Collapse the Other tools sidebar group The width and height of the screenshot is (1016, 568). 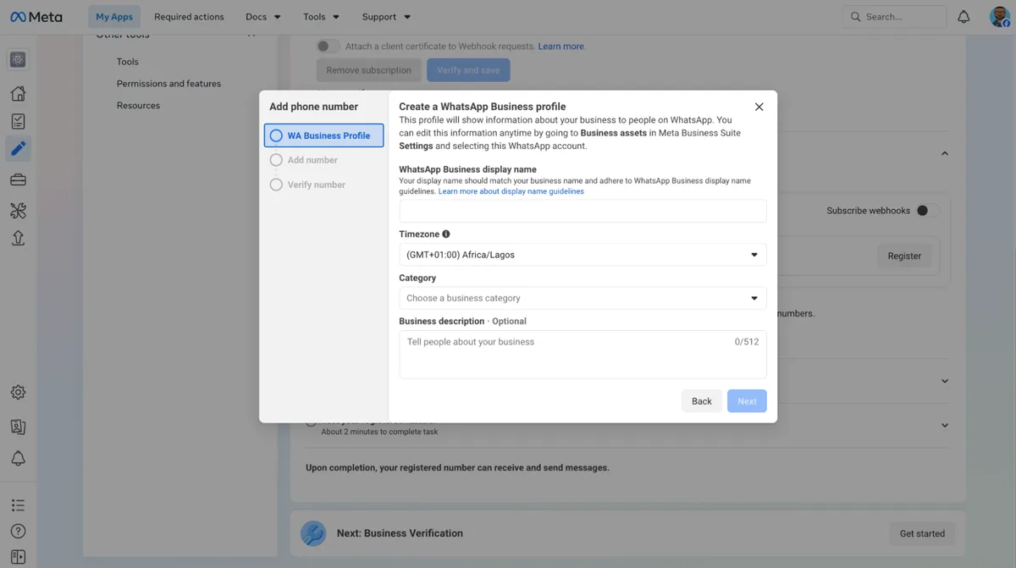click(x=251, y=35)
